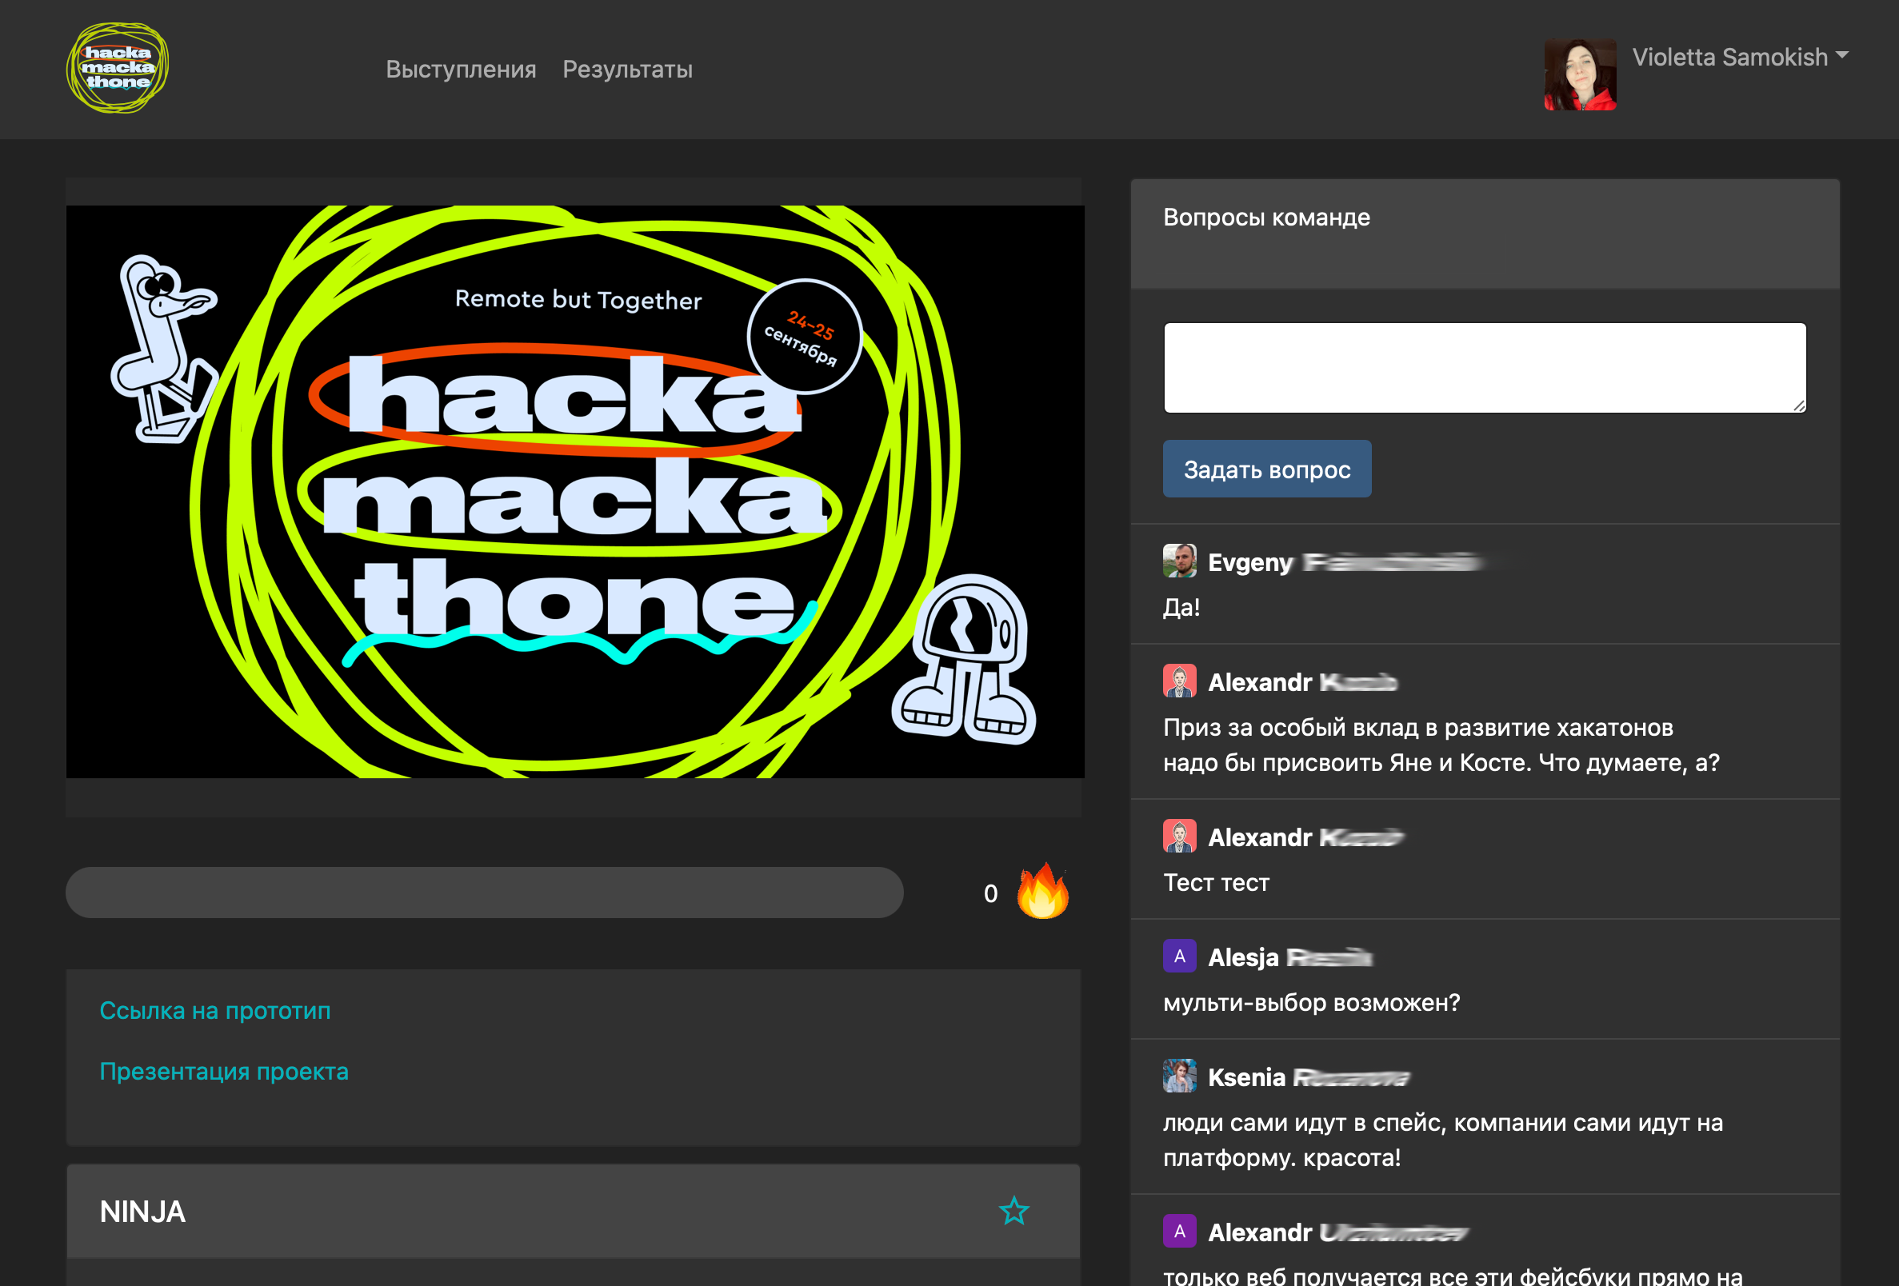
Task: Click Alexandr's red avatar icon
Action: click(1178, 681)
